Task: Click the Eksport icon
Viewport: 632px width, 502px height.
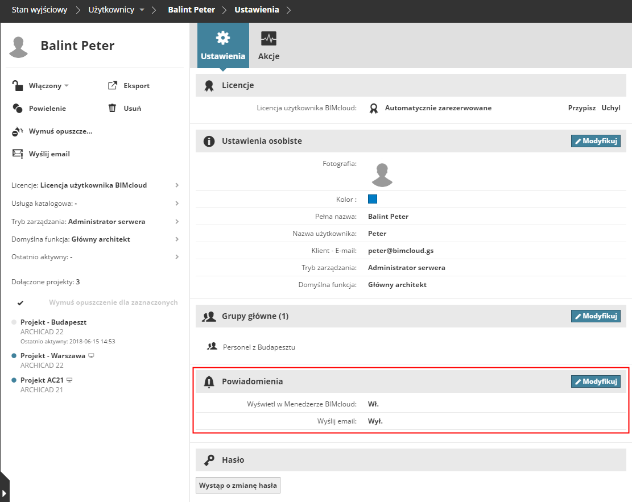Action: (x=112, y=86)
